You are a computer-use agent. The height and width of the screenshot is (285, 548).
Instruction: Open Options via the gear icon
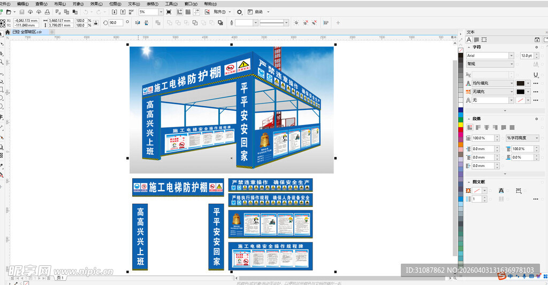point(239,12)
